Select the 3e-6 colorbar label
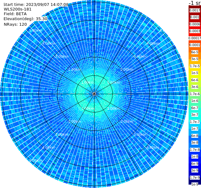This screenshot has width=201, height=188. pos(195,87)
